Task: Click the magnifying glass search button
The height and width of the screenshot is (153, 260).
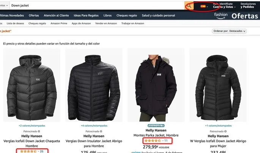Action: tap(189, 6)
